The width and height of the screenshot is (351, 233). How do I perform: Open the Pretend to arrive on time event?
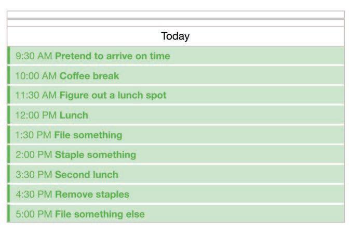[x=112, y=56]
